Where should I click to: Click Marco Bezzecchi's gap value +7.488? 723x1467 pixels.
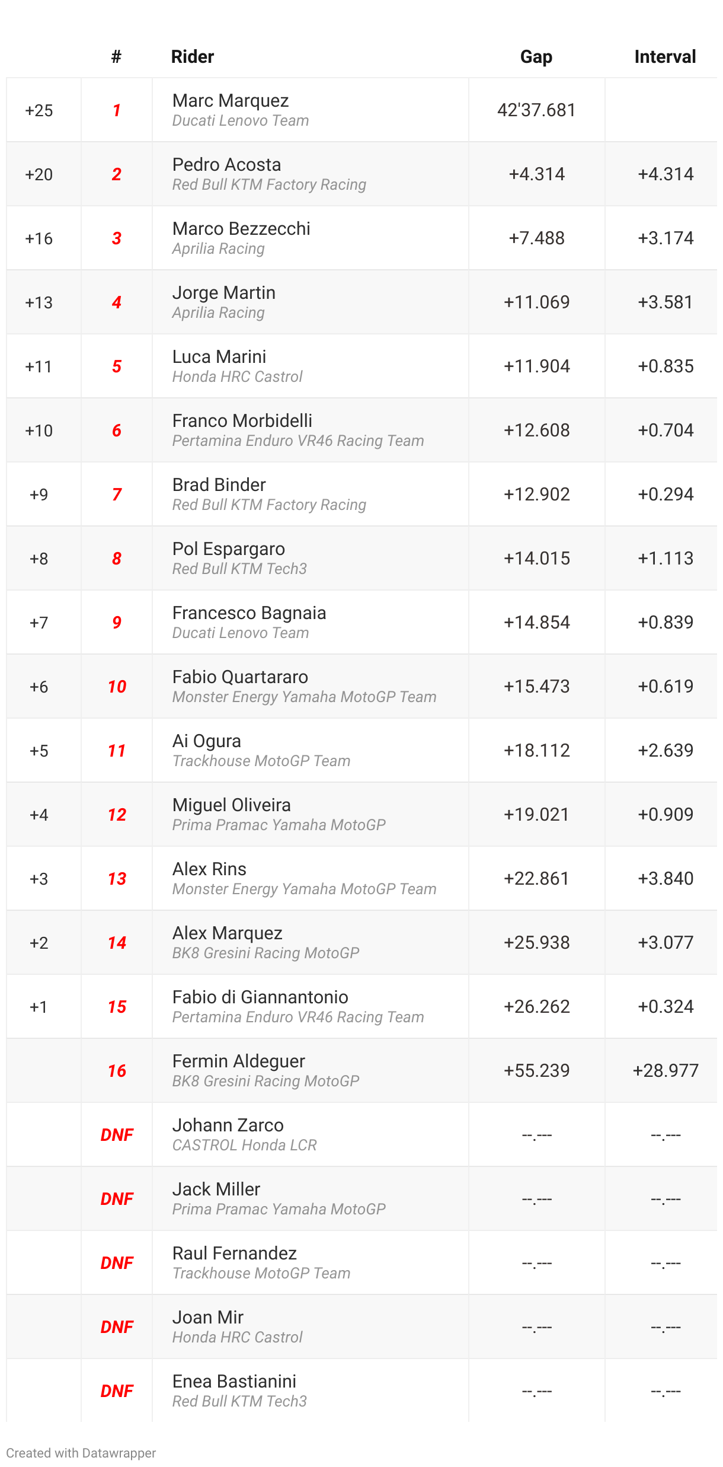click(x=536, y=238)
